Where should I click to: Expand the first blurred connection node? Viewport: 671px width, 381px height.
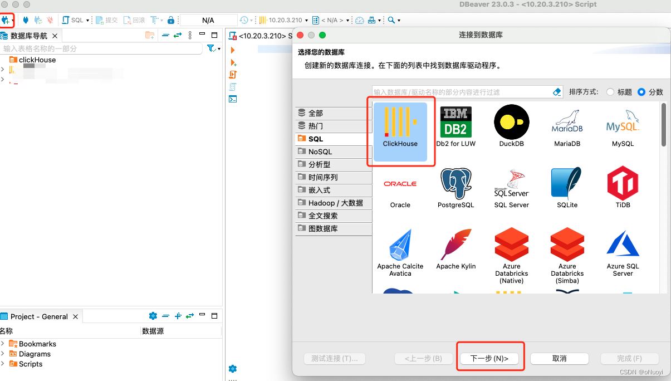point(3,70)
